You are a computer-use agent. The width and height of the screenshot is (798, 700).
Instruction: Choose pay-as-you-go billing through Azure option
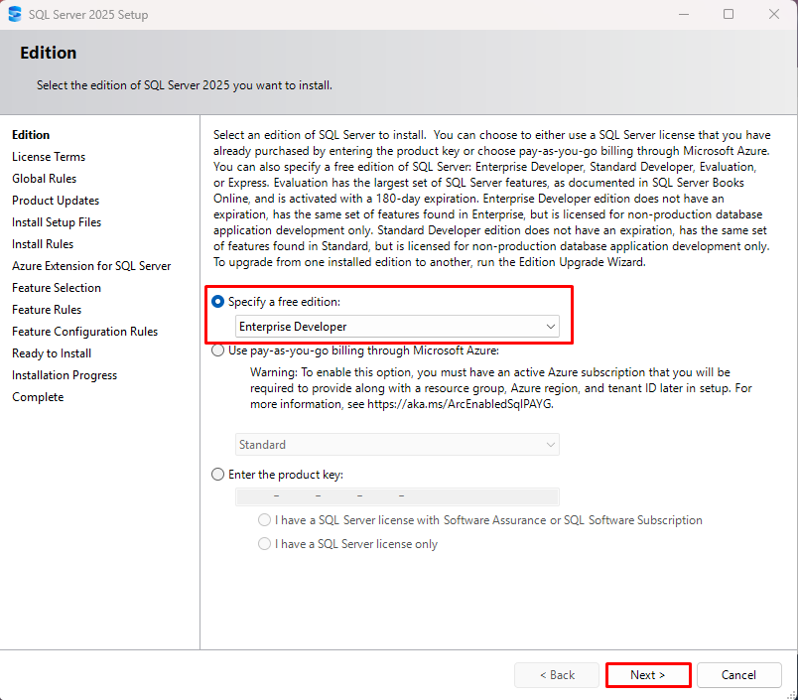click(217, 350)
